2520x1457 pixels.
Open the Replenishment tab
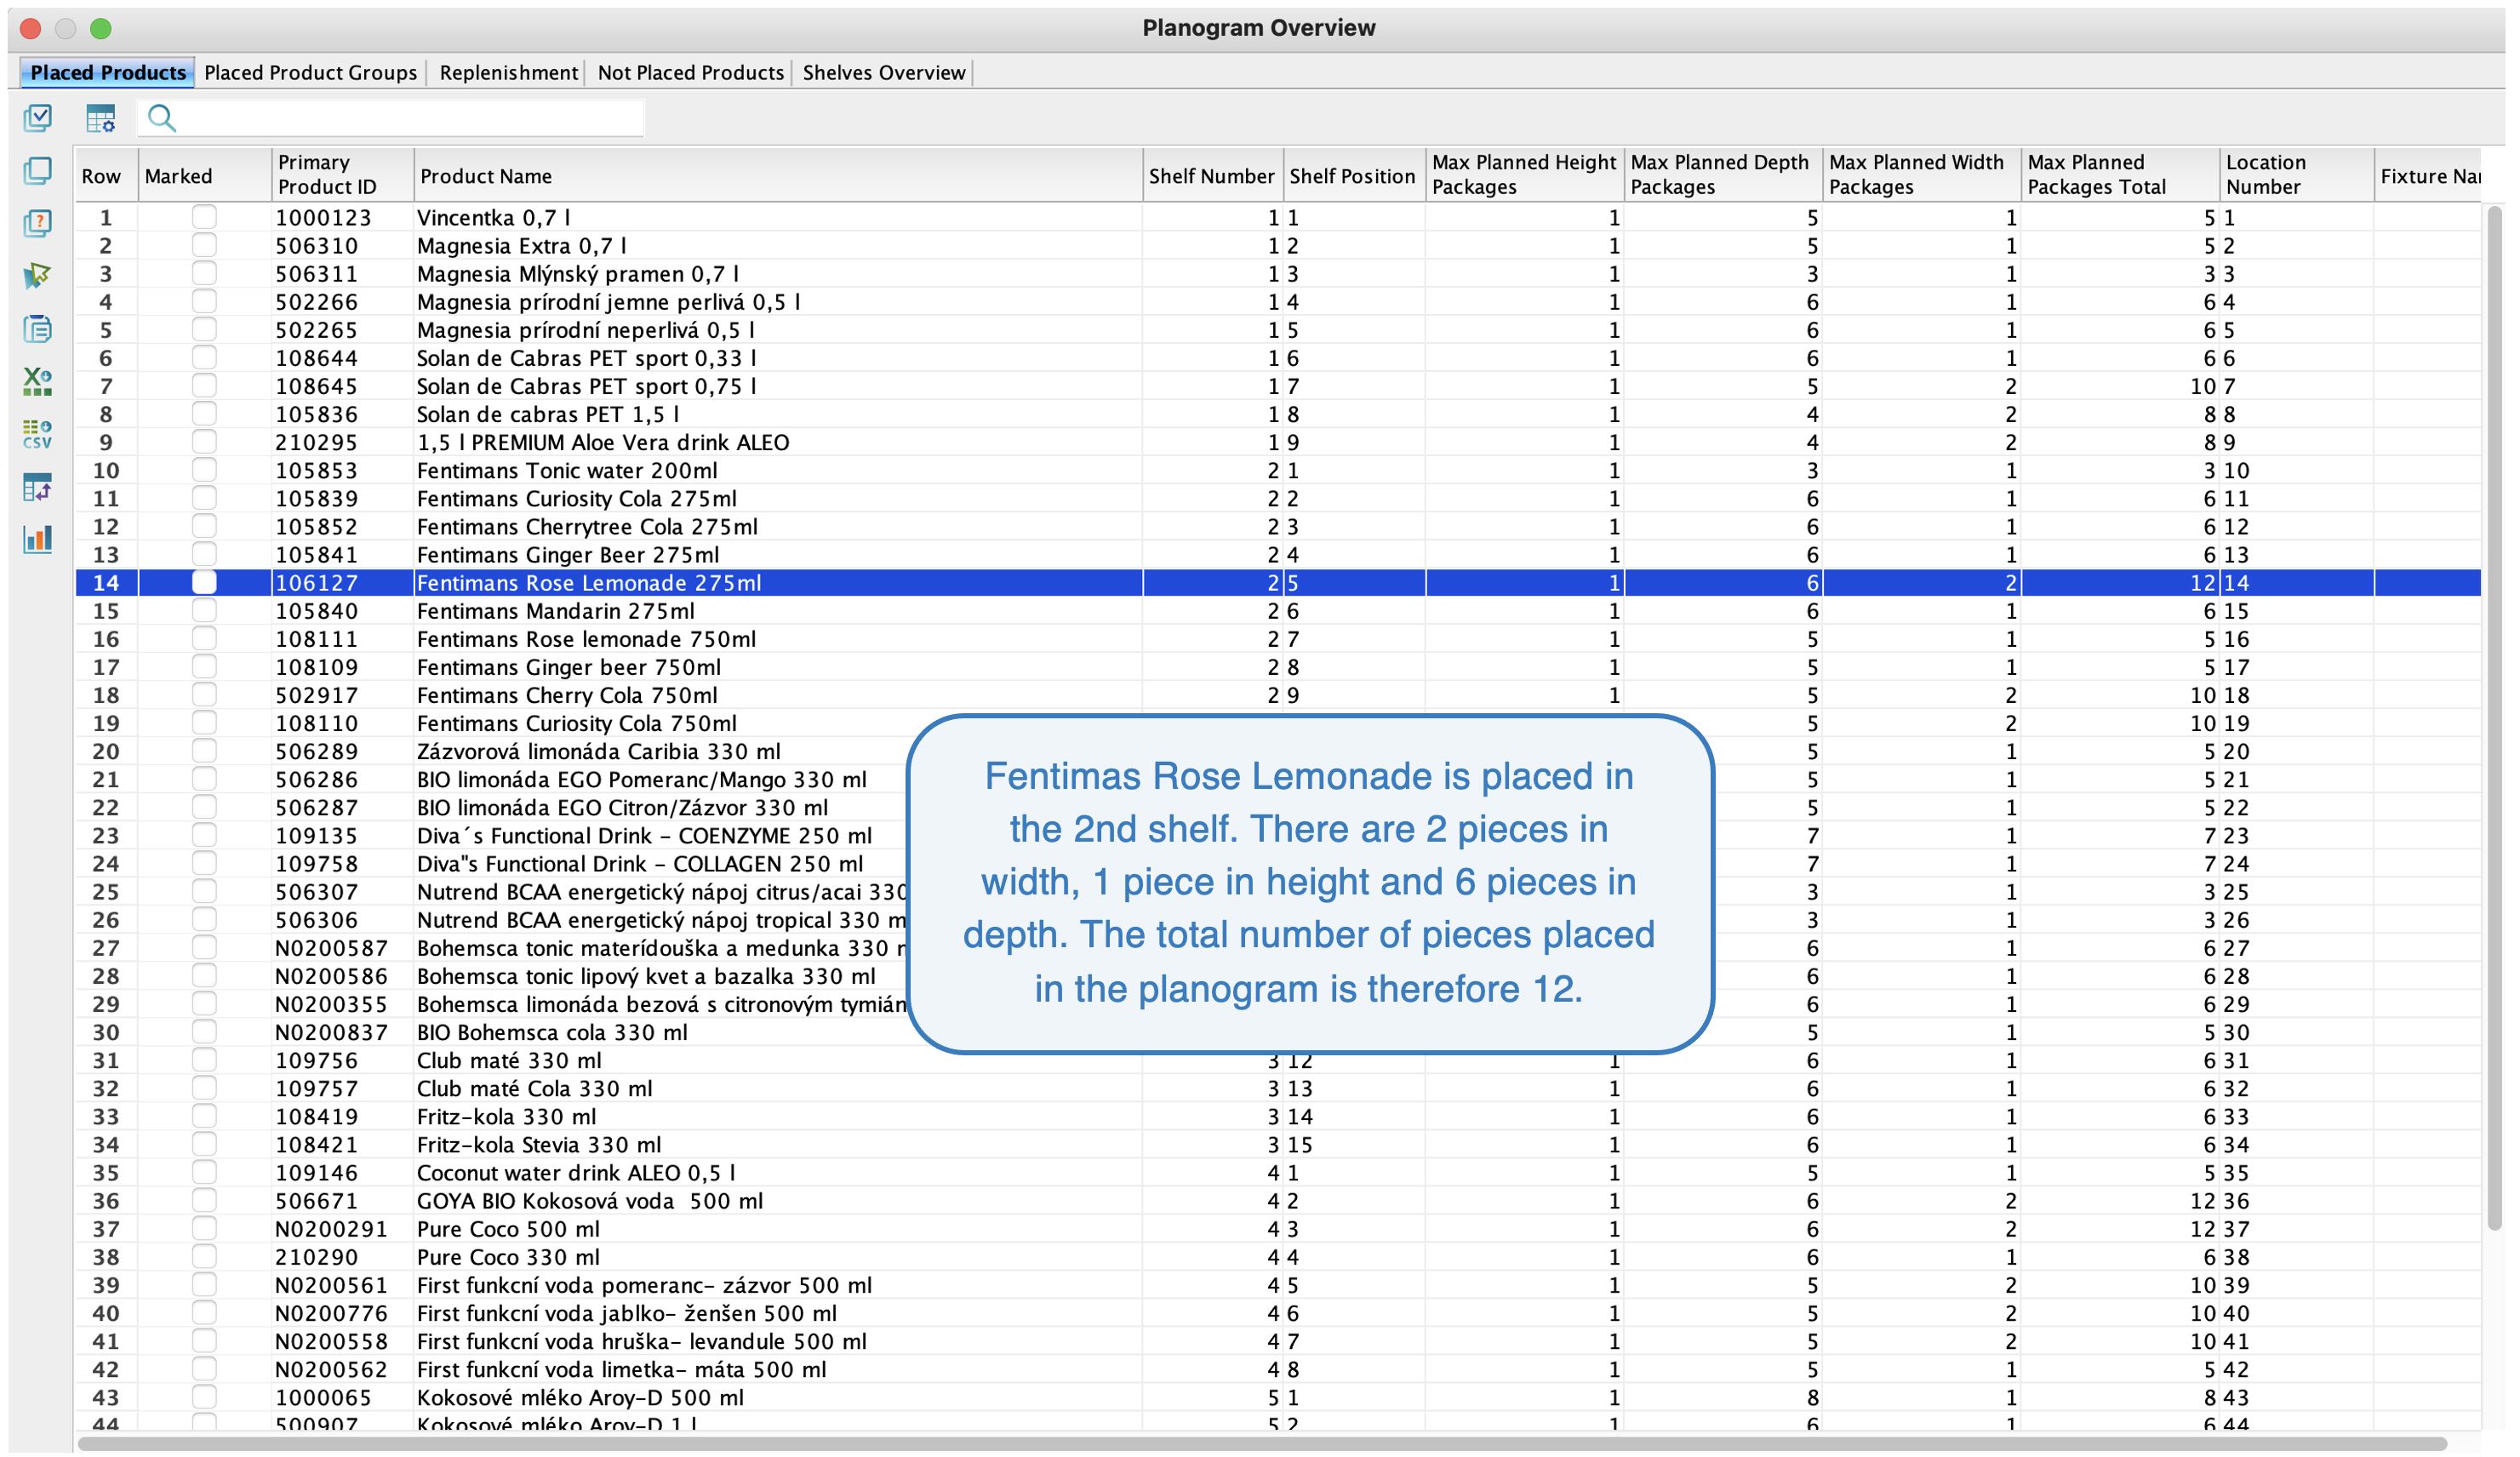click(x=508, y=72)
